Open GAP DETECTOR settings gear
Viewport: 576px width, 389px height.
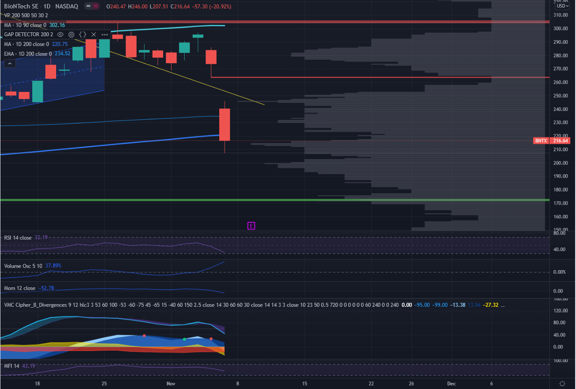pyautogui.click(x=72, y=34)
